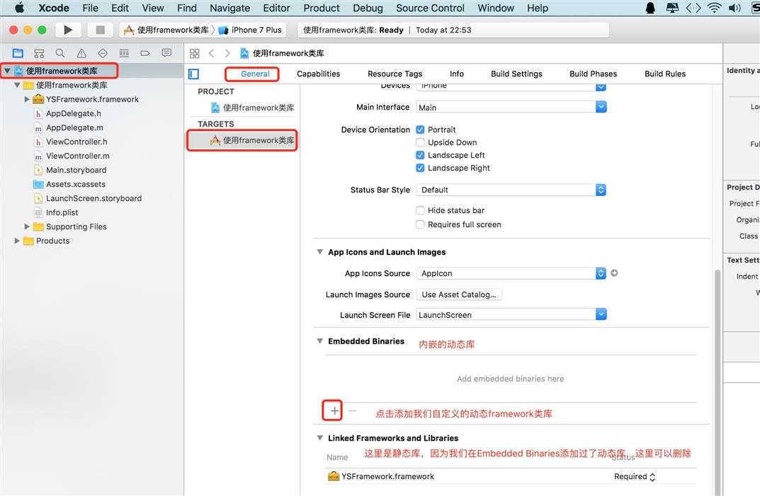Open the Source Control menu
Image resolution: width=760 pixels, height=496 pixels.
coord(430,8)
